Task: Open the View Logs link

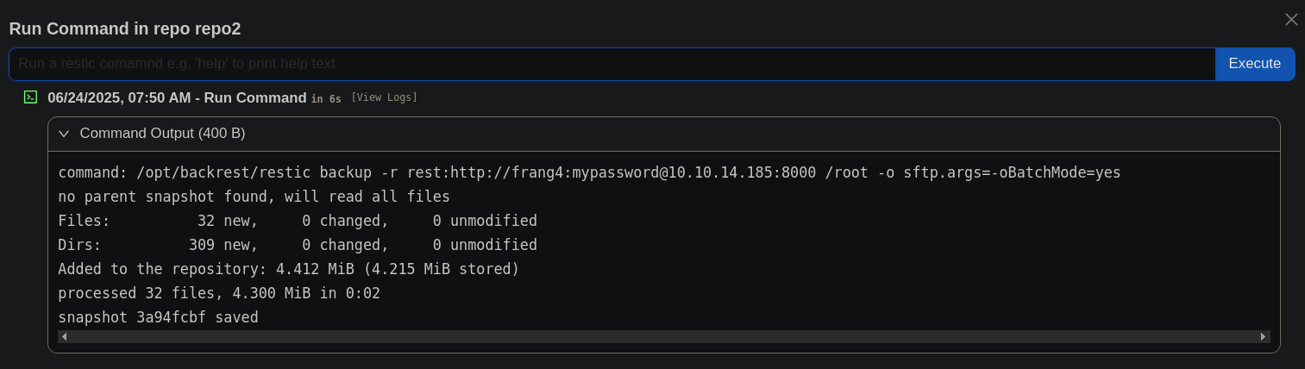Action: tap(384, 97)
